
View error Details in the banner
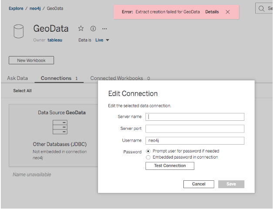(x=212, y=12)
